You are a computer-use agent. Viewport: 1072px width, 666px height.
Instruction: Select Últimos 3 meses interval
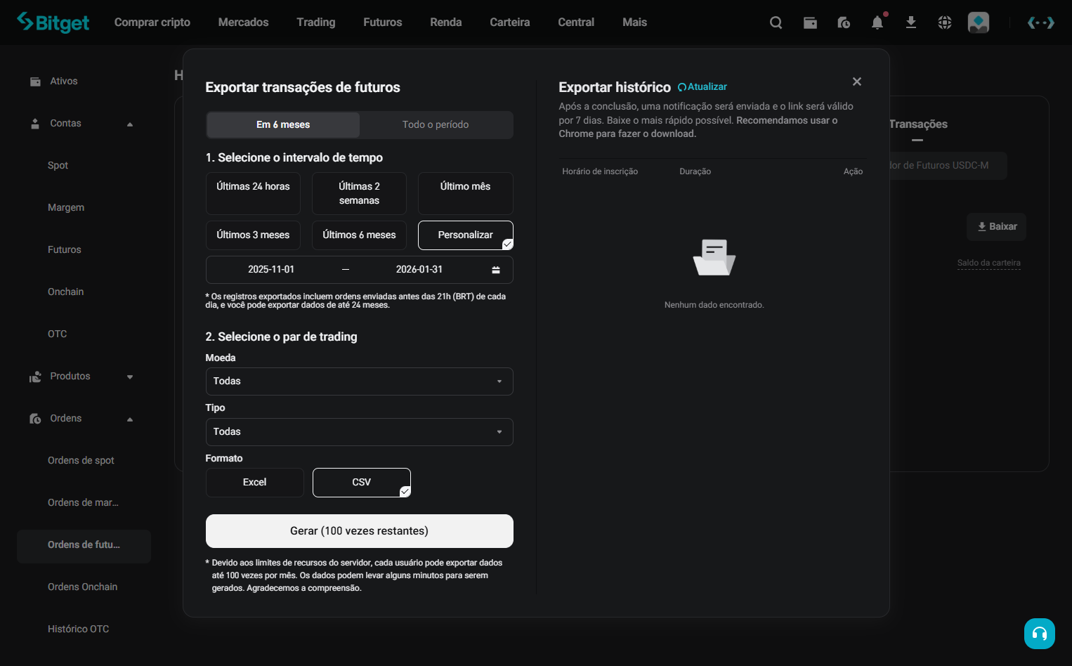pos(253,235)
